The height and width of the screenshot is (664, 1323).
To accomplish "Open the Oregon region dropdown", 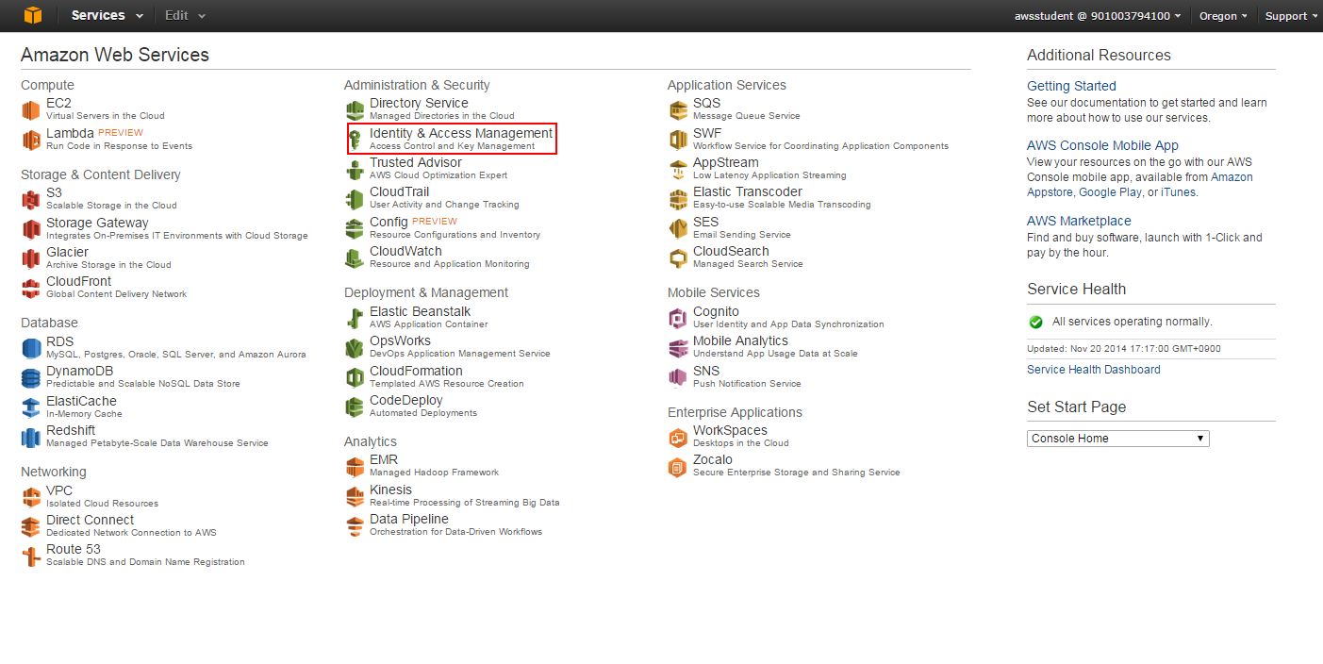I will click(1223, 16).
